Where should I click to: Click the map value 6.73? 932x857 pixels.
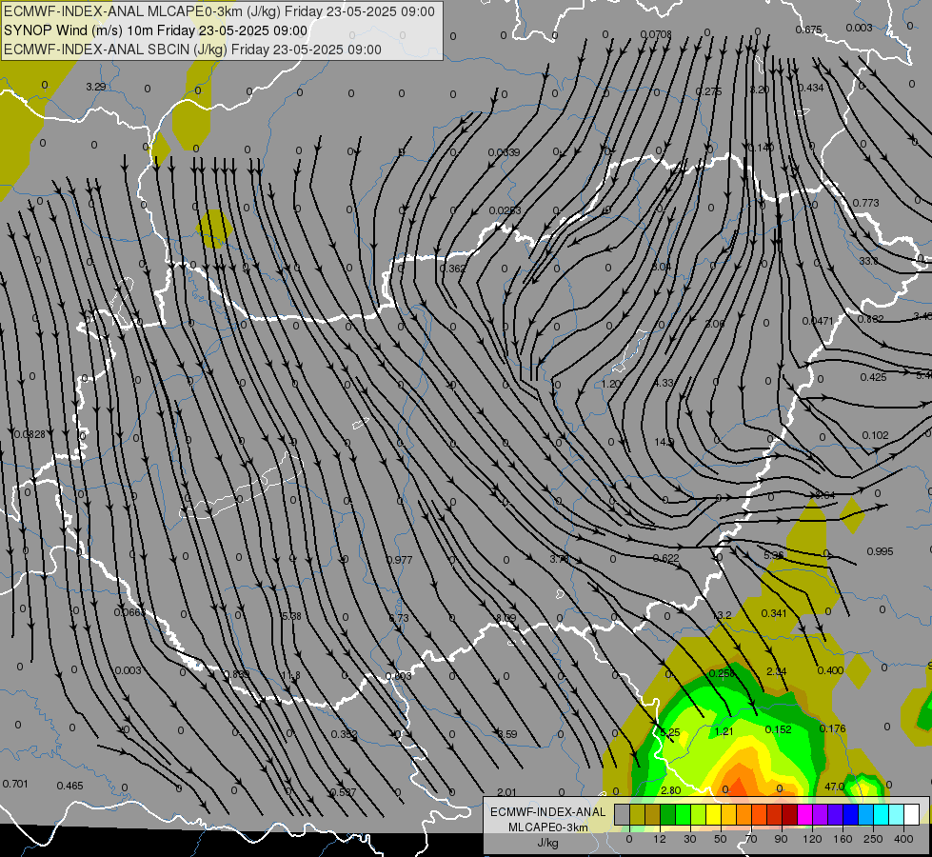[399, 619]
